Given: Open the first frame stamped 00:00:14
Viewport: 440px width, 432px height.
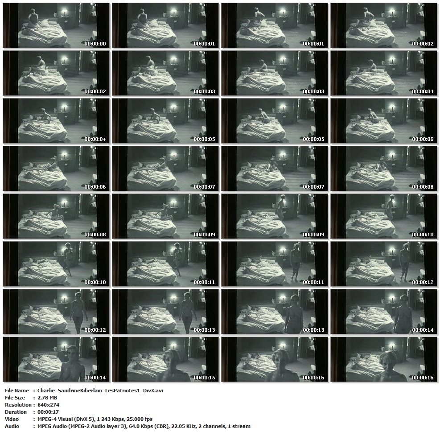Looking at the screenshot, I should 384,312.
